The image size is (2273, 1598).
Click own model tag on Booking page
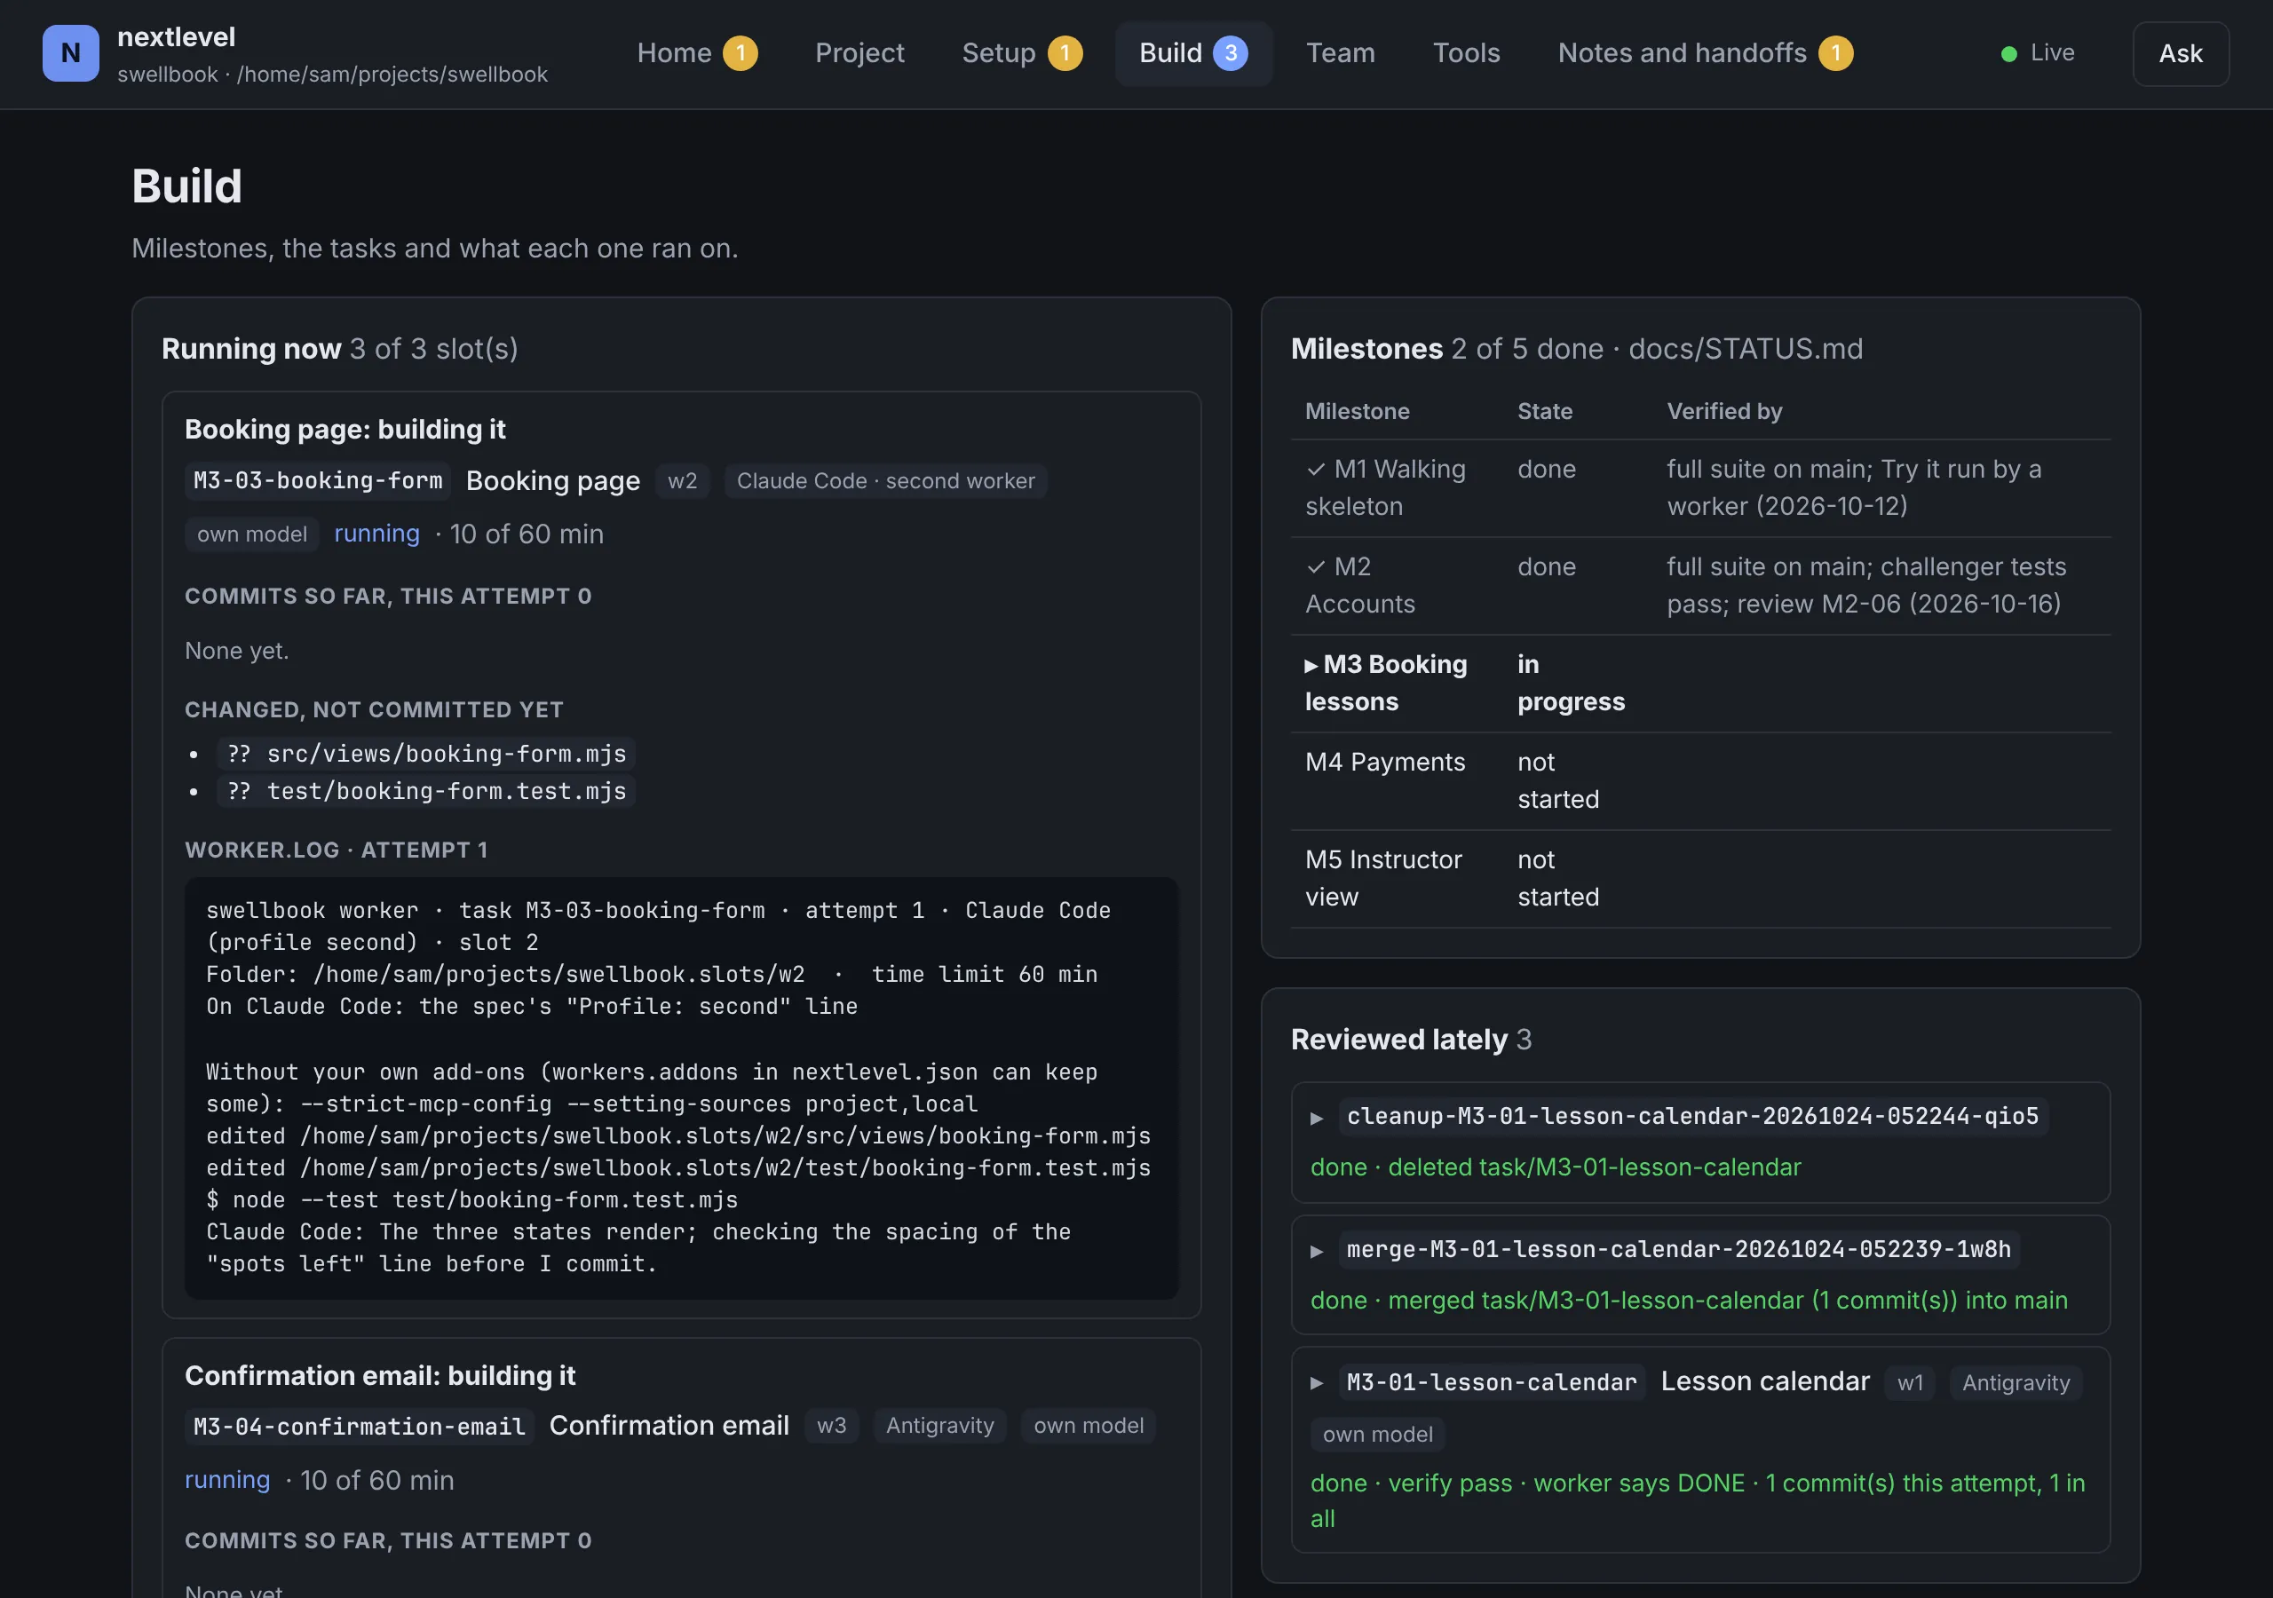point(252,534)
